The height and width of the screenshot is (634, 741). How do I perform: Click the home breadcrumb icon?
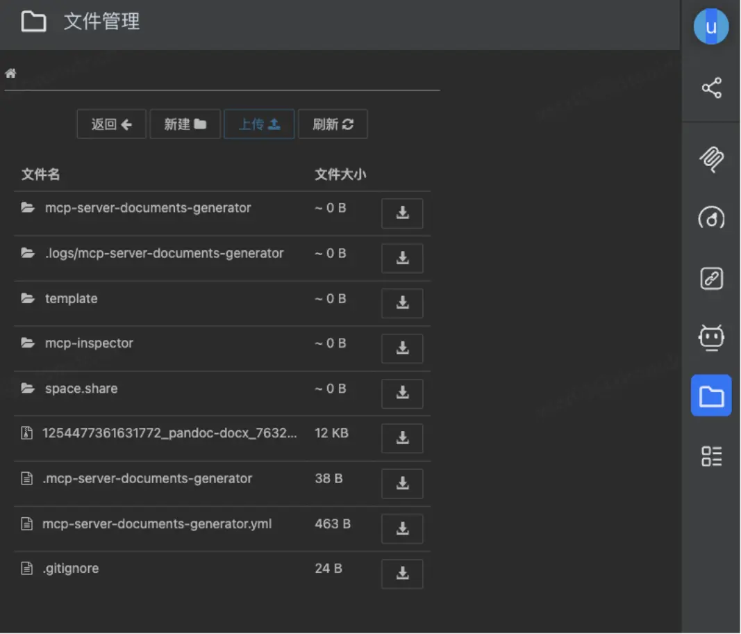pyautogui.click(x=10, y=73)
